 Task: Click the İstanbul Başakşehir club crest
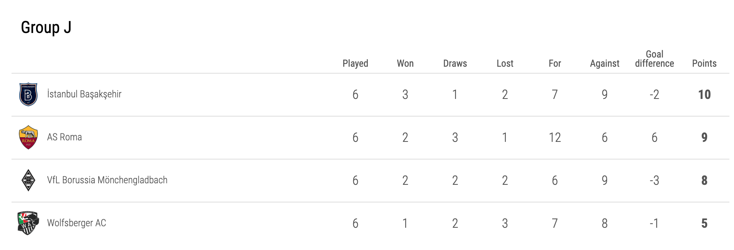point(28,94)
